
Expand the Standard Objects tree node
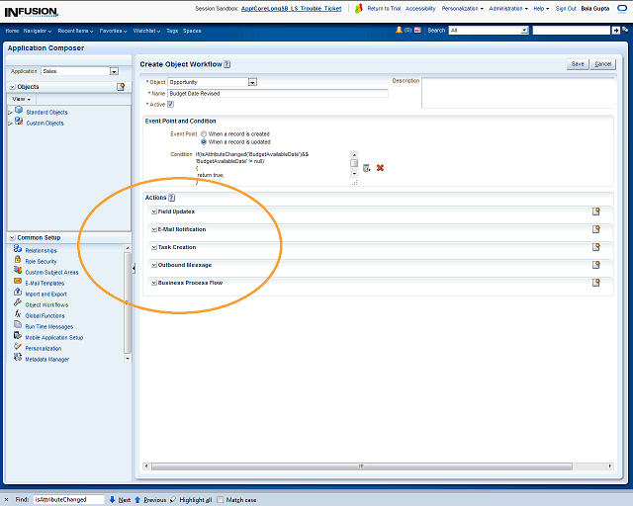10,113
